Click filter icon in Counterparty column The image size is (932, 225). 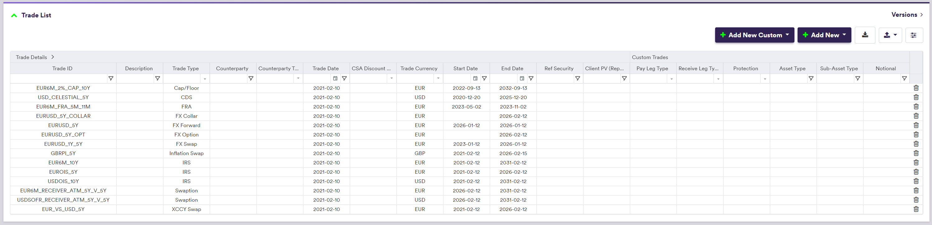[x=251, y=78]
